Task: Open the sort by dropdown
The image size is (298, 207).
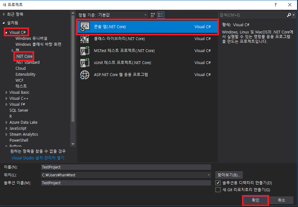Action: coord(122,15)
